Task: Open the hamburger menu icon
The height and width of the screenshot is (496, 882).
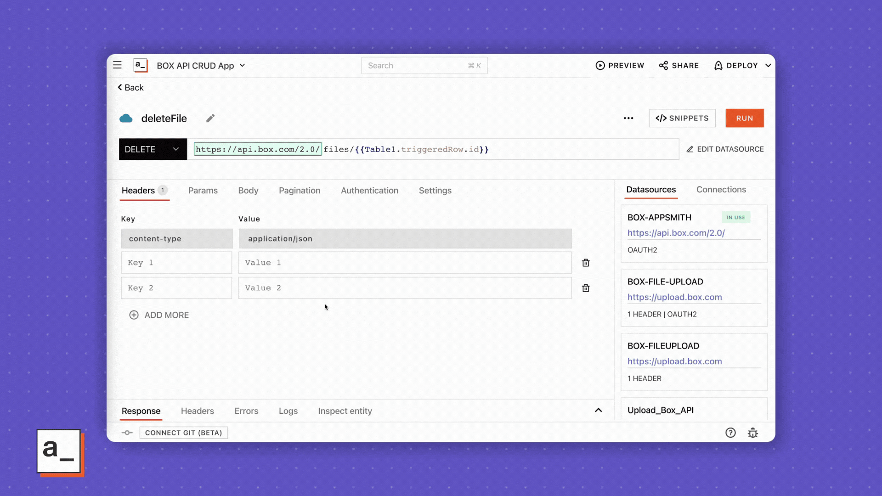Action: (117, 65)
